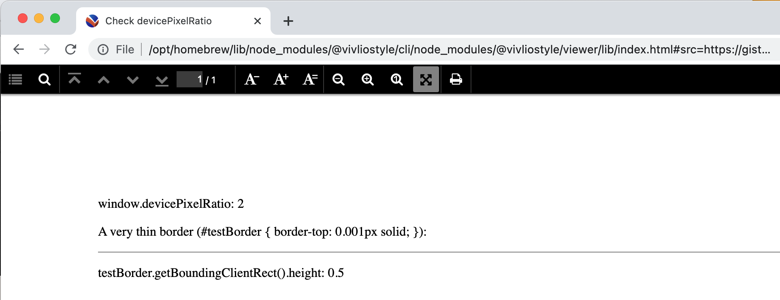Navigate back in browser history

point(18,49)
